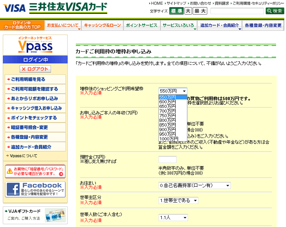Image resolution: width=286 pixels, height=227 pixels.
Task: Open the キャッシング&ローン menu tab
Action: [x=102, y=25]
